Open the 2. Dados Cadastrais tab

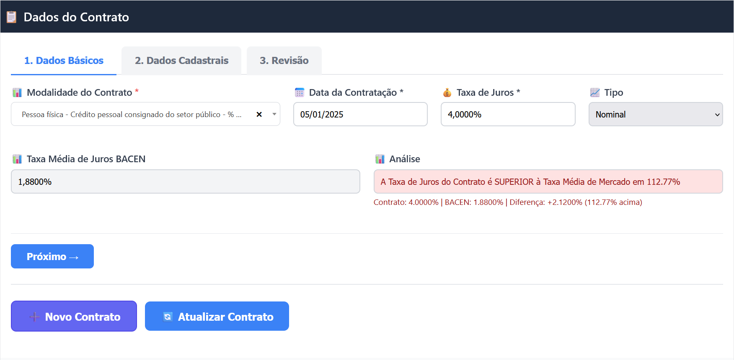click(x=181, y=61)
